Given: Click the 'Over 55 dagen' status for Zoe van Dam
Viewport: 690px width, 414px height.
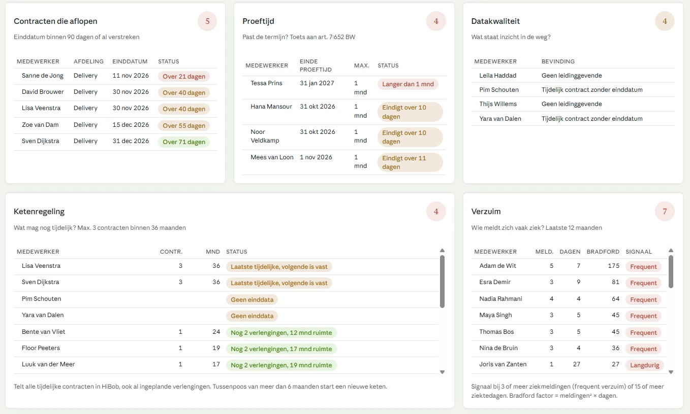Looking at the screenshot, I should click(184, 126).
